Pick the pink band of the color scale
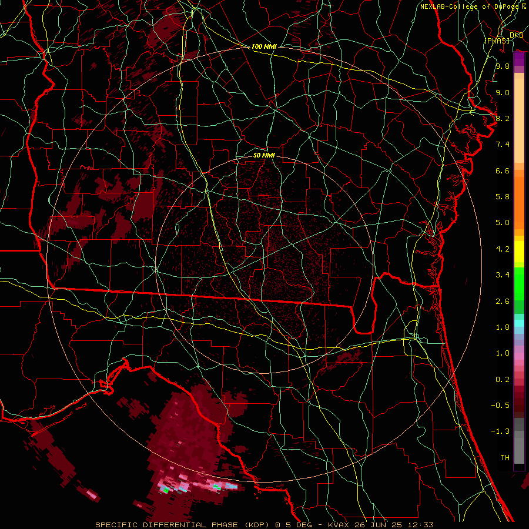 (519, 356)
